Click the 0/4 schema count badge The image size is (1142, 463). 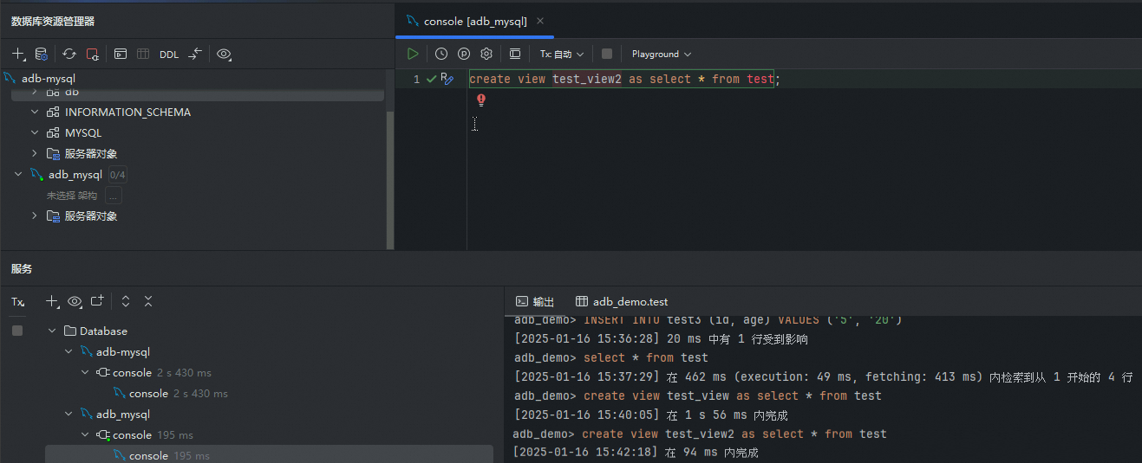117,175
